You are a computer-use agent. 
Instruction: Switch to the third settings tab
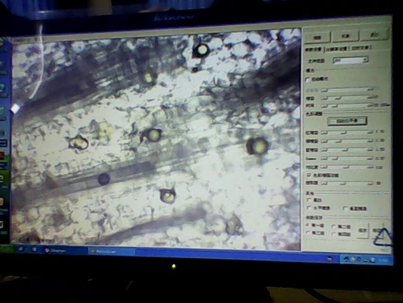click(361, 48)
